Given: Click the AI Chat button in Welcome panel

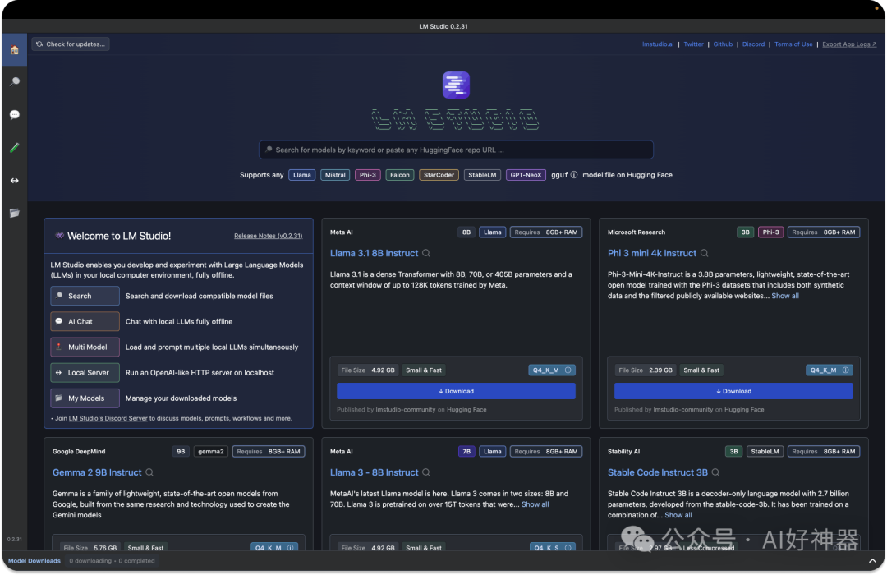Looking at the screenshot, I should pyautogui.click(x=85, y=321).
